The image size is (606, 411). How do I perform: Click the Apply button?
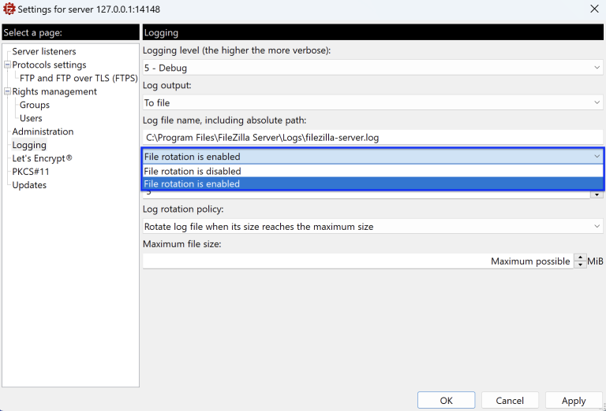point(574,401)
